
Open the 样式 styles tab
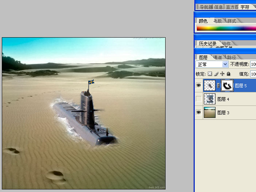(x=232, y=21)
